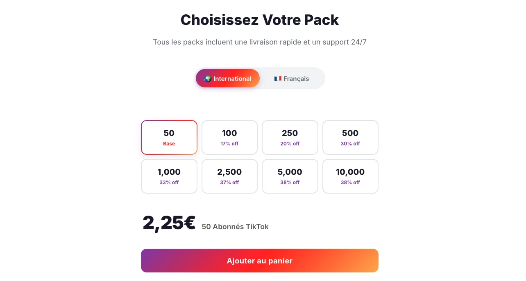526x281 pixels.
Task: Click the 17% off discount label
Action: (x=229, y=144)
